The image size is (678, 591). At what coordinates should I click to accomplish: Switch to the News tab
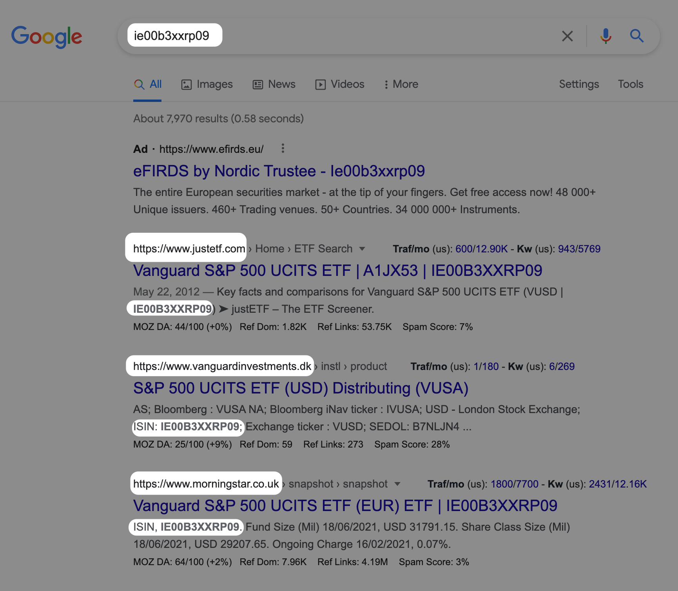274,84
